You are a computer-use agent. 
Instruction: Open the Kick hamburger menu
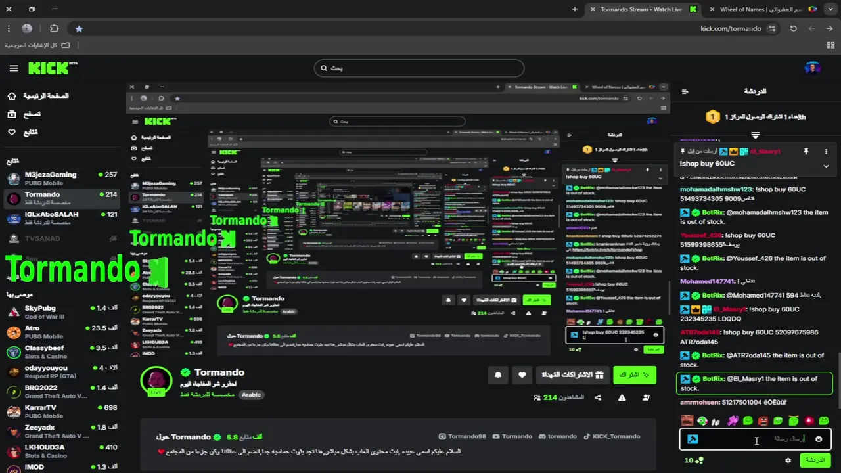point(14,68)
